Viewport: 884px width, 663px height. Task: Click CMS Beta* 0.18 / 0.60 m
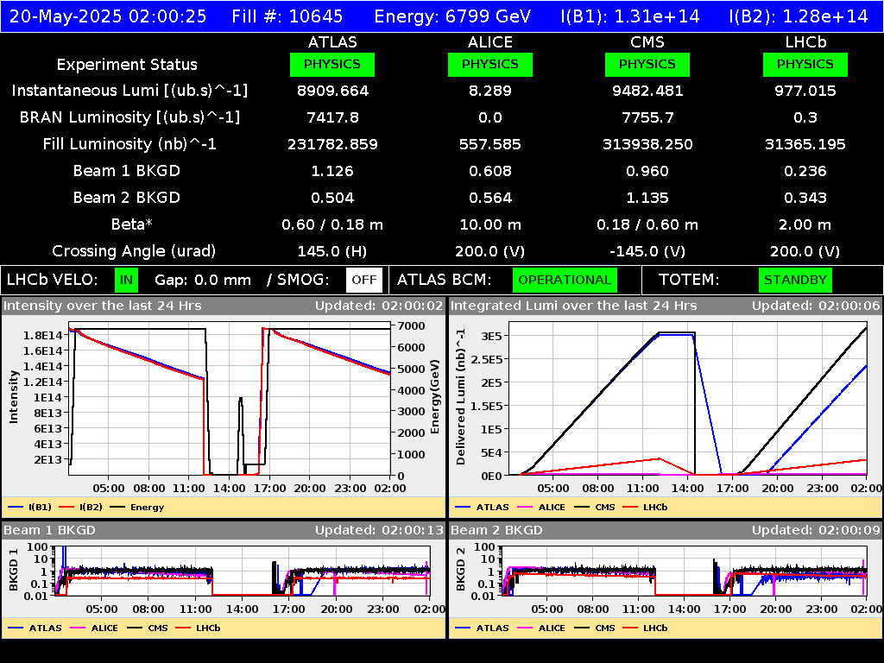[647, 224]
